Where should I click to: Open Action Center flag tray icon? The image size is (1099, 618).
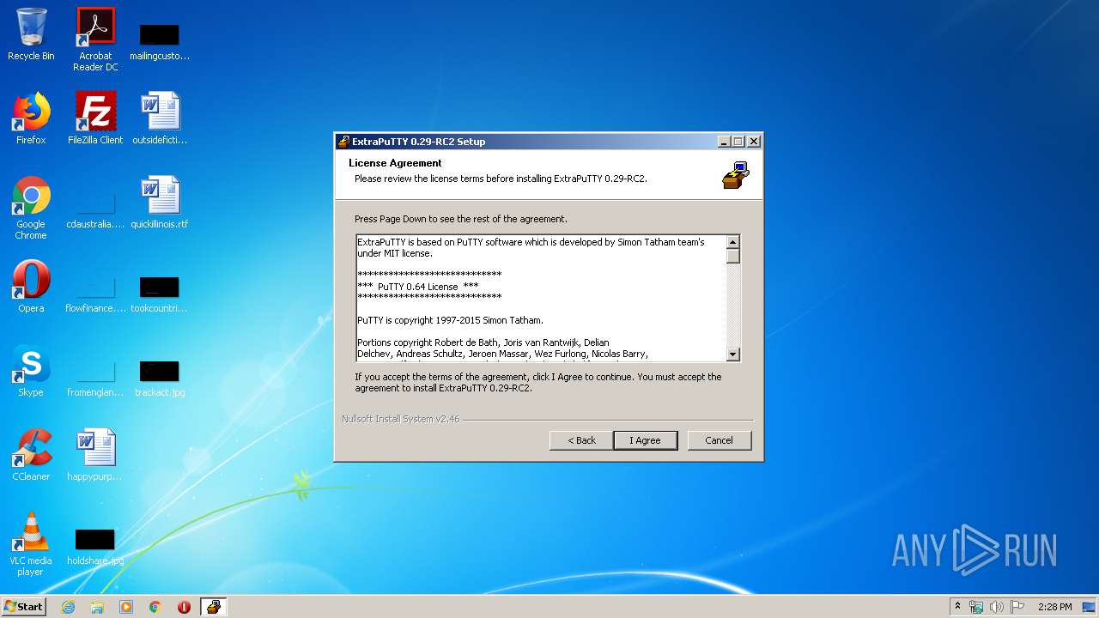(1017, 607)
